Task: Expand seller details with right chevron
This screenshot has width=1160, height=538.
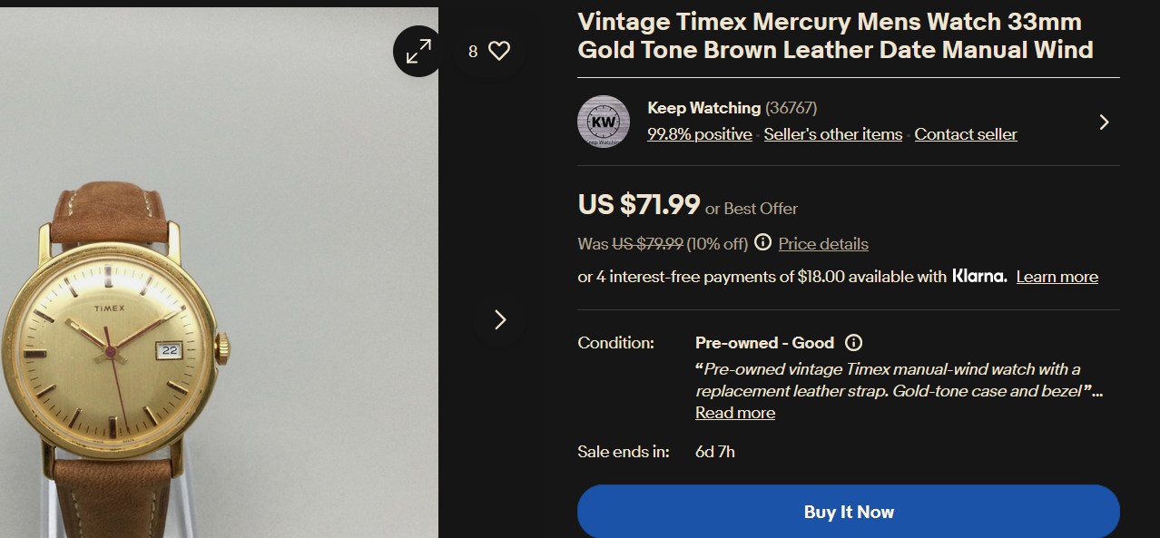Action: click(1104, 122)
